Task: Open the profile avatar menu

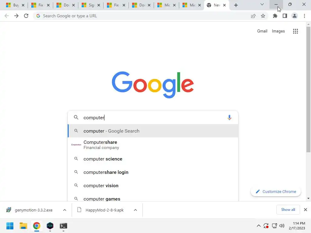Action: click(x=295, y=16)
